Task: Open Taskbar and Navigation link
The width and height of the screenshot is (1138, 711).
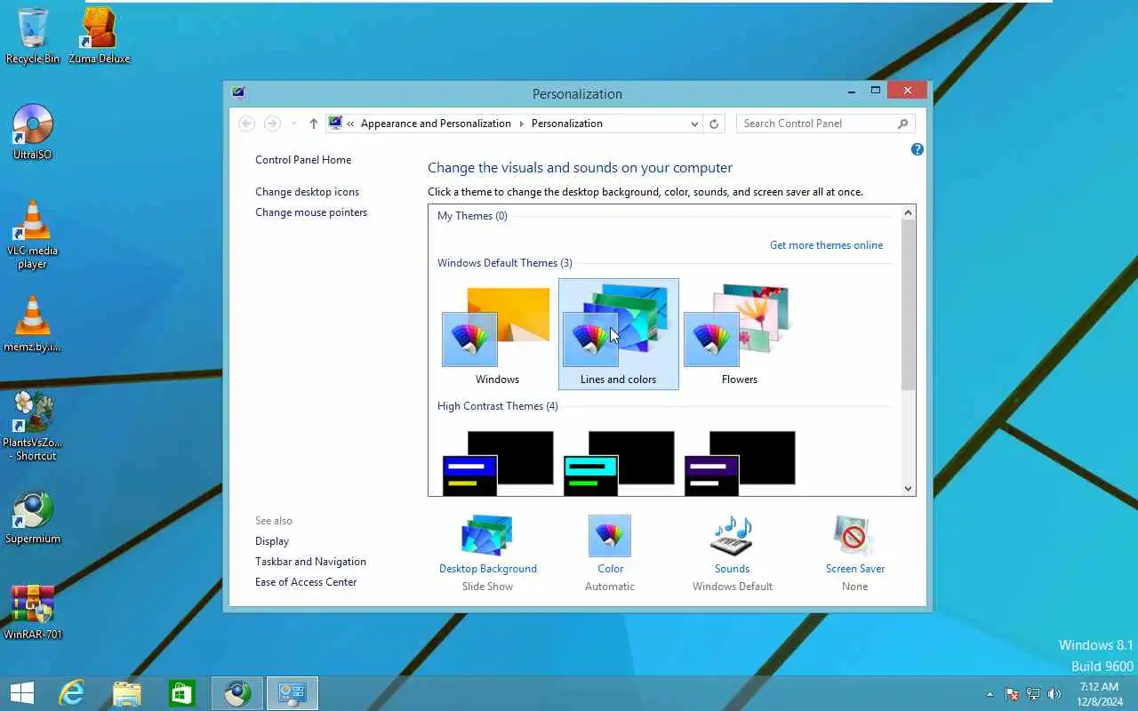Action: (310, 562)
